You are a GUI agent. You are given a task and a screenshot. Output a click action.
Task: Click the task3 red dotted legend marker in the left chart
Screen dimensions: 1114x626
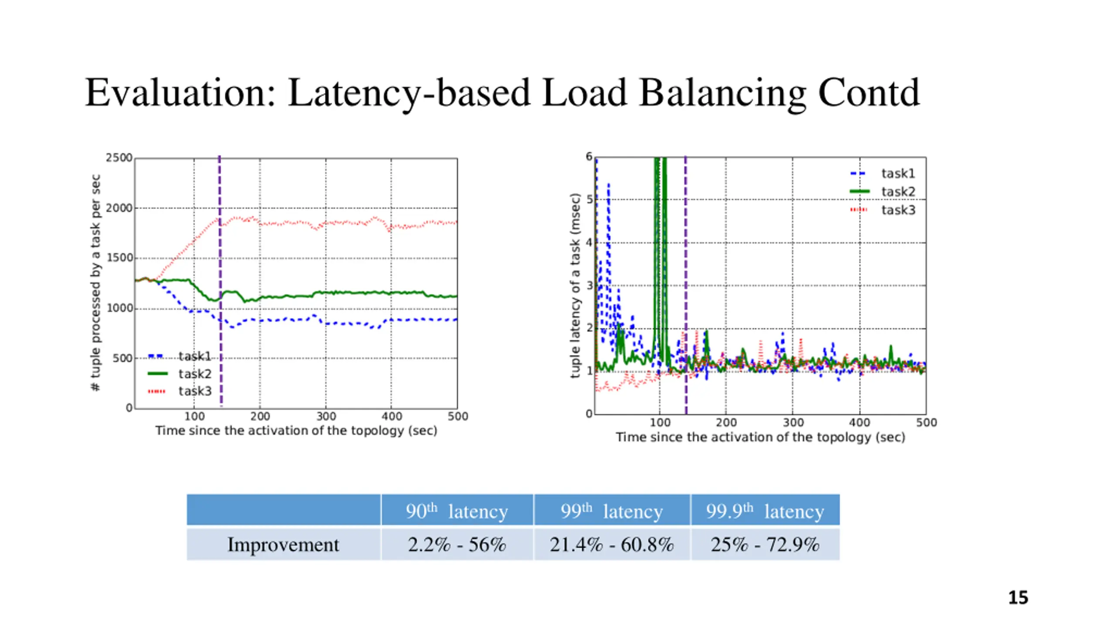157,391
